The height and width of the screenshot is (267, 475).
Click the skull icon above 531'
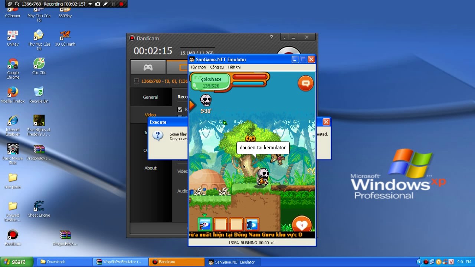[206, 100]
